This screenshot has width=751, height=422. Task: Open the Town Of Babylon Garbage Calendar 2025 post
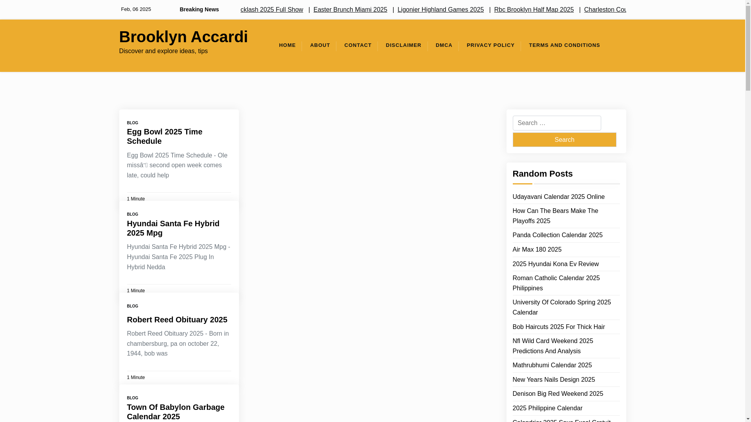point(175,412)
